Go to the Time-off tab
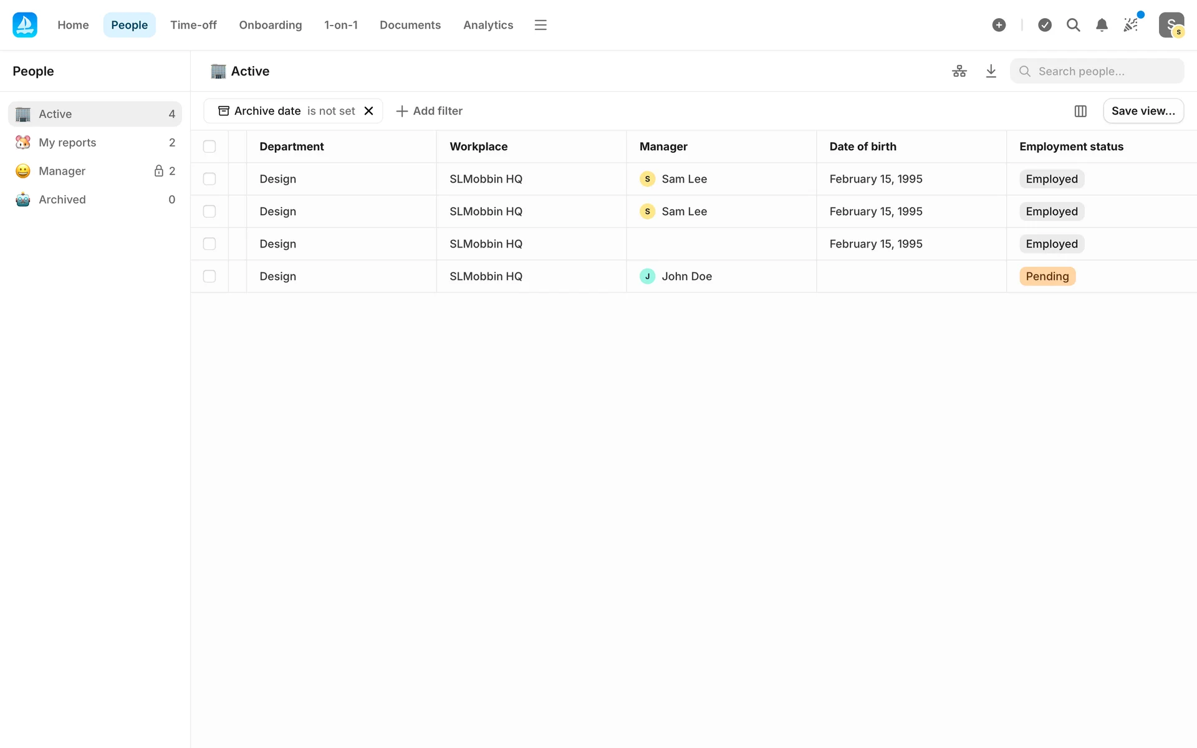Image resolution: width=1197 pixels, height=748 pixels. [x=193, y=25]
